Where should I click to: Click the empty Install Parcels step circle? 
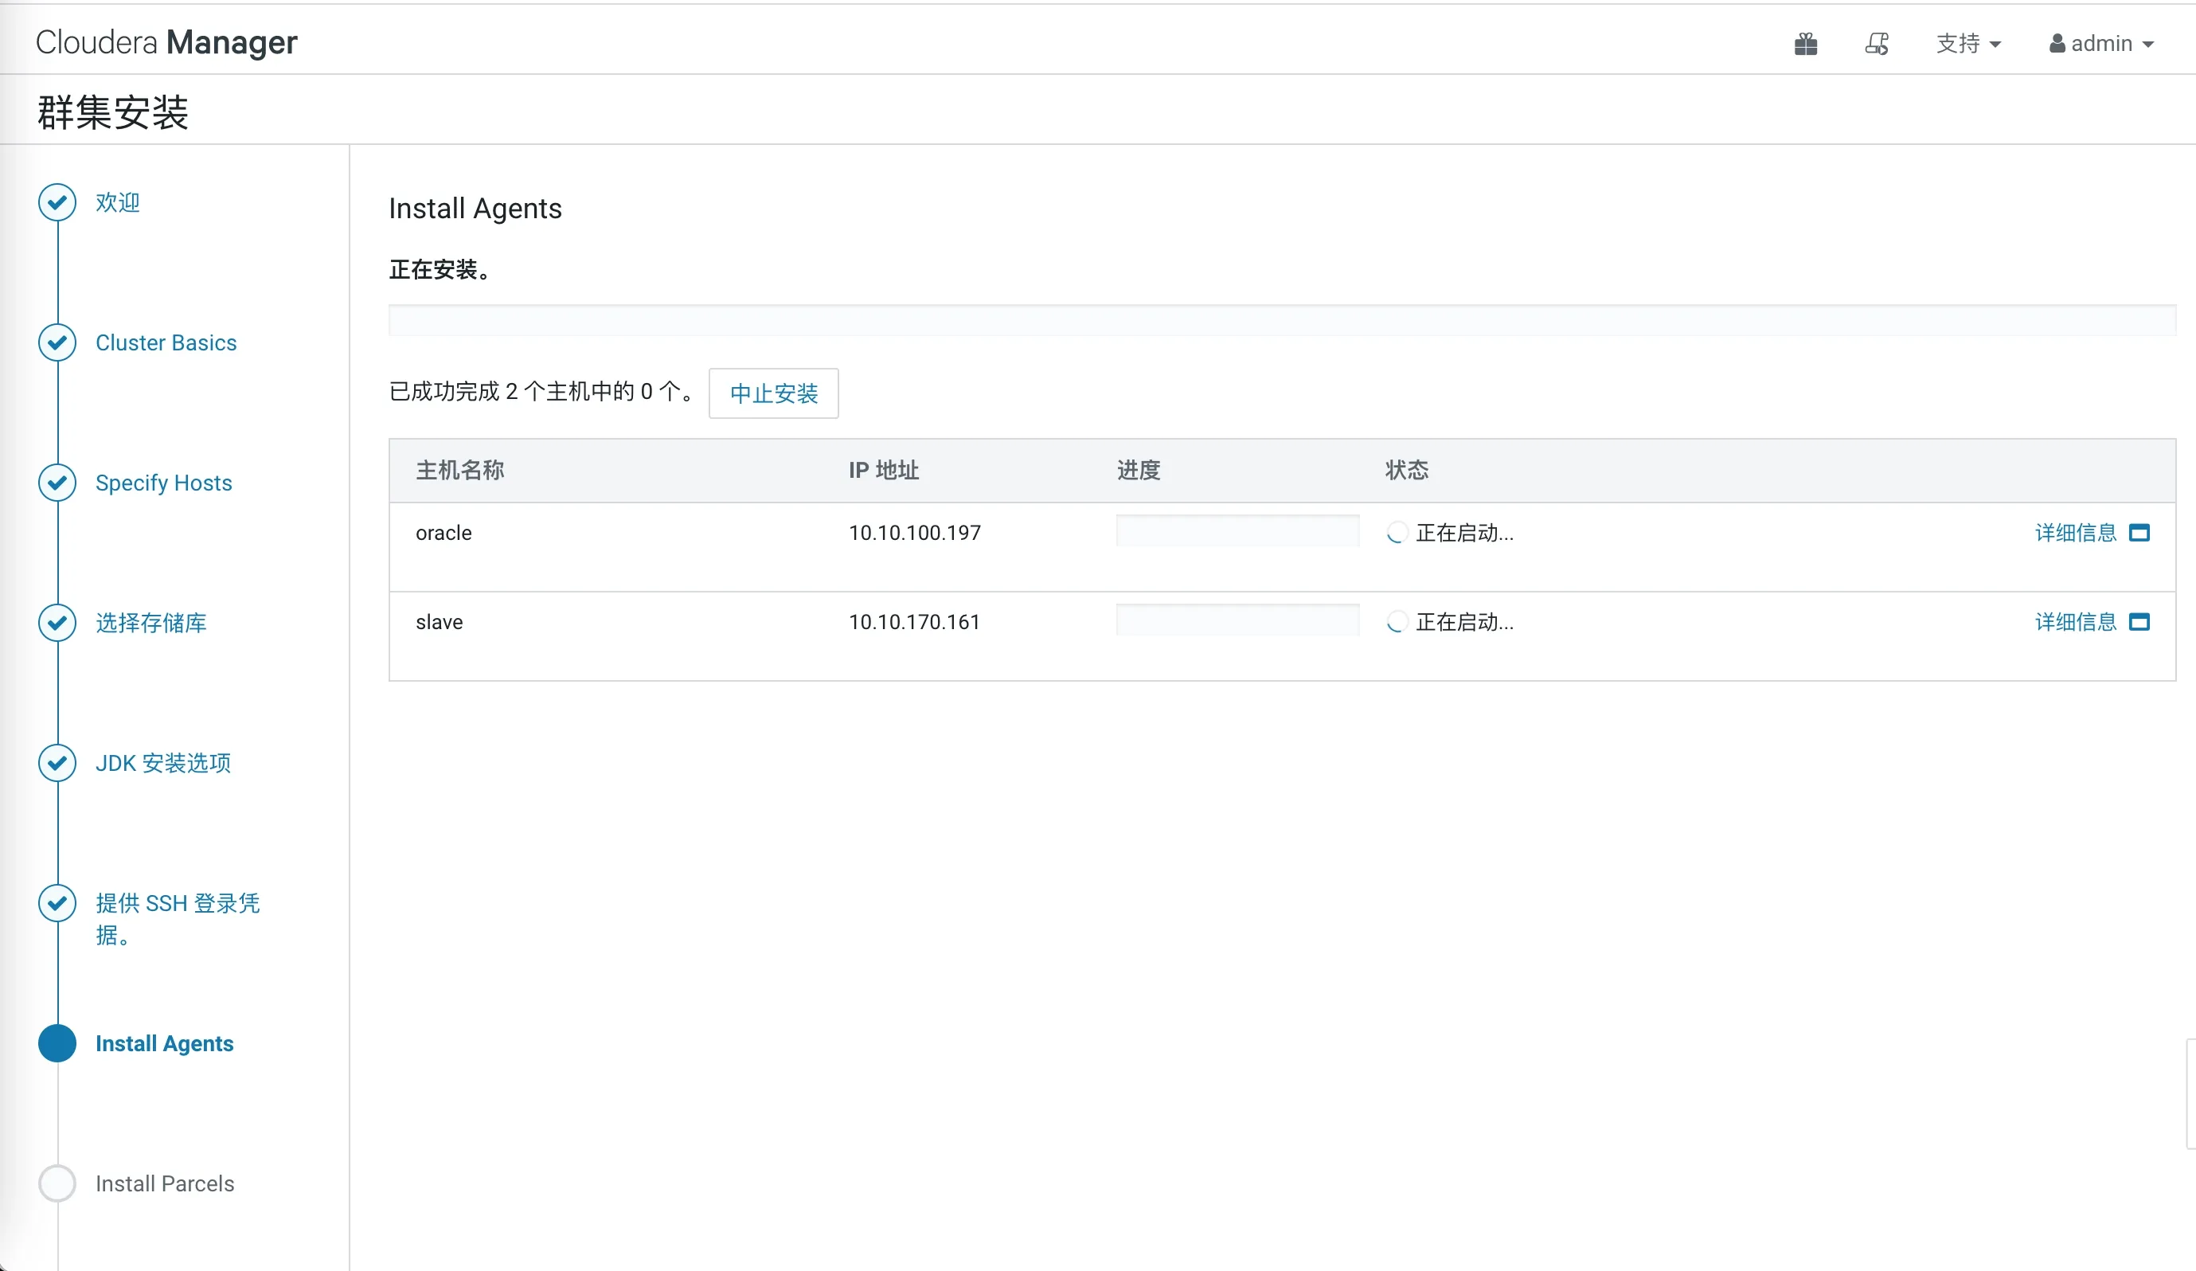(x=57, y=1184)
